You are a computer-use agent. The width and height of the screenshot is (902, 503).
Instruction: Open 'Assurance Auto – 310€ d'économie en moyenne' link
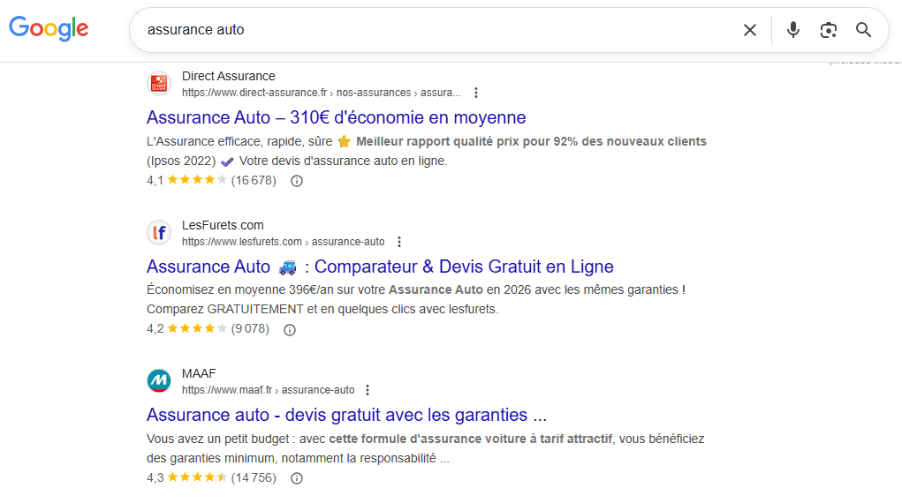pyautogui.click(x=336, y=117)
